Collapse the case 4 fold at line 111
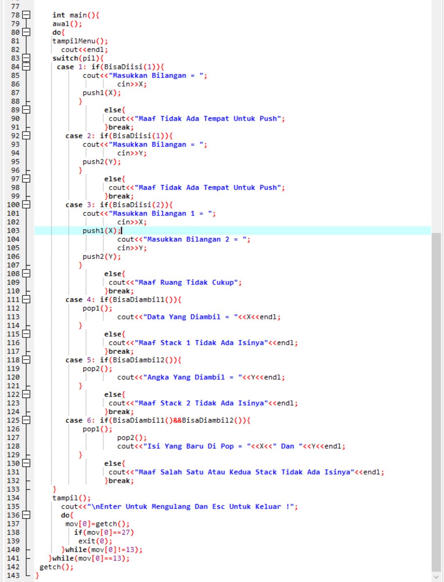This screenshot has width=444, height=582. pyautogui.click(x=26, y=300)
